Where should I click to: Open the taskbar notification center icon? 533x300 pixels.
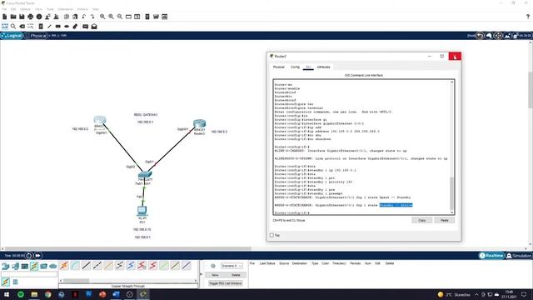(524, 294)
